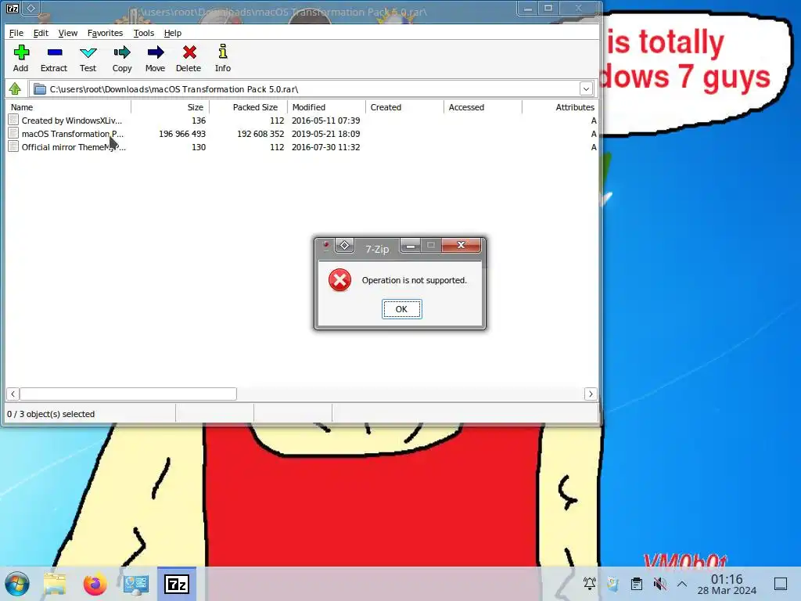Expand the address path dropdown
The height and width of the screenshot is (601, 801).
pyautogui.click(x=586, y=89)
